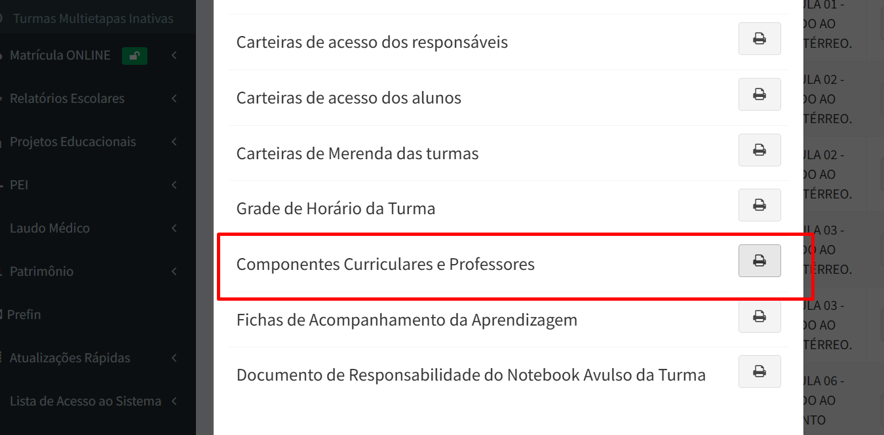Expand the Patrimônio chevron
The height and width of the screenshot is (435, 884).
[174, 272]
